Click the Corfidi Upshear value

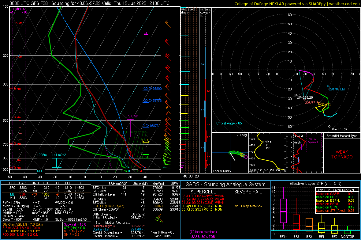tap(138, 236)
